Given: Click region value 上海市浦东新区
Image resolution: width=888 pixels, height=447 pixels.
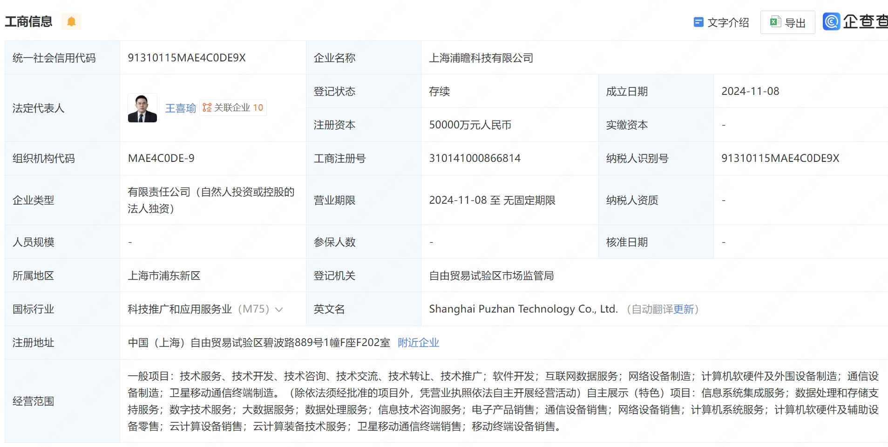Looking at the screenshot, I should [x=164, y=275].
